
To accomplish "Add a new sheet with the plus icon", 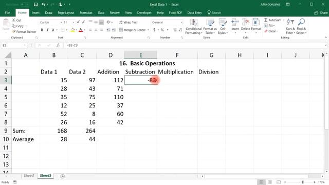I will [x=63, y=176].
